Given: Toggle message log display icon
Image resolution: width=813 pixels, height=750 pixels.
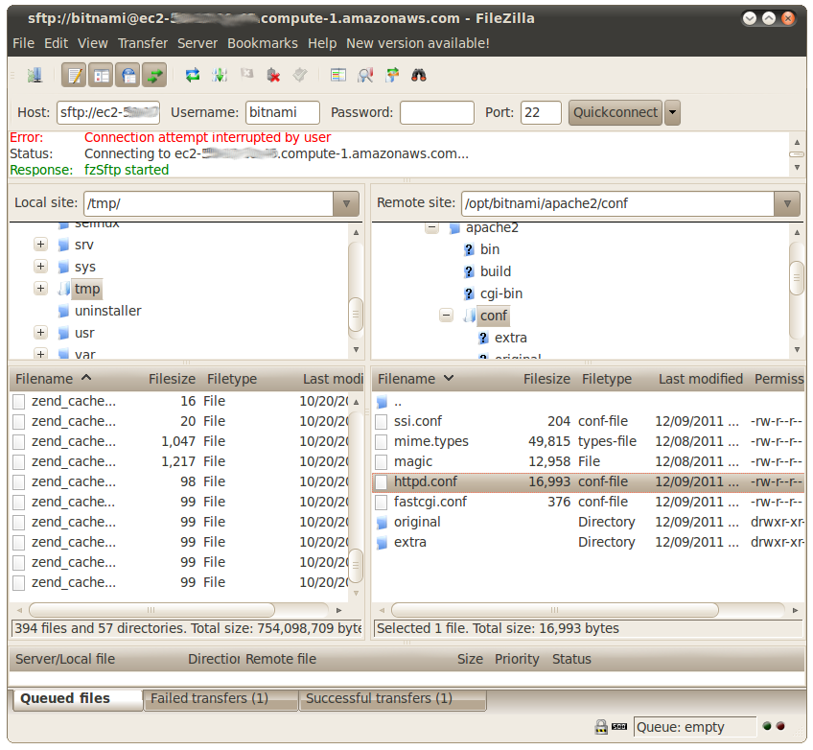Looking at the screenshot, I should tap(74, 76).
